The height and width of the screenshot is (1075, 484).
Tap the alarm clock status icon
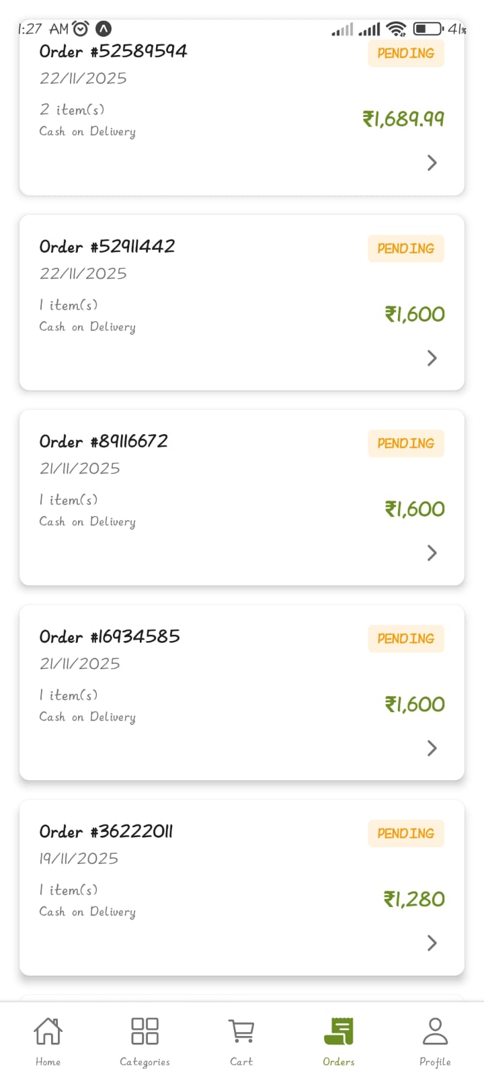point(81,29)
